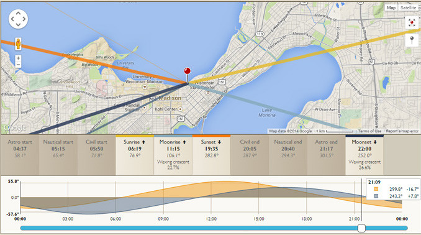Click the 12:00 position on altitude chart
This screenshot has width=421, height=235.
click(x=211, y=198)
